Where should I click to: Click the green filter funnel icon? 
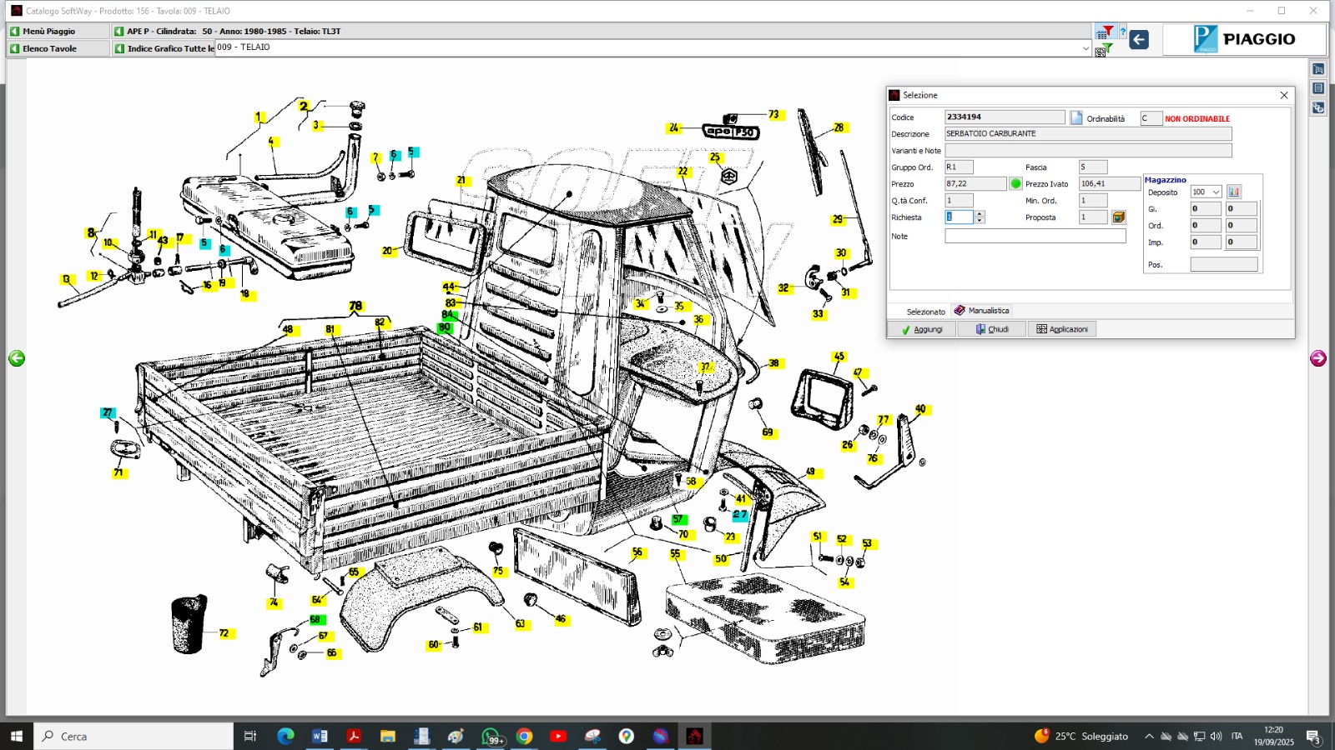pos(1107,48)
